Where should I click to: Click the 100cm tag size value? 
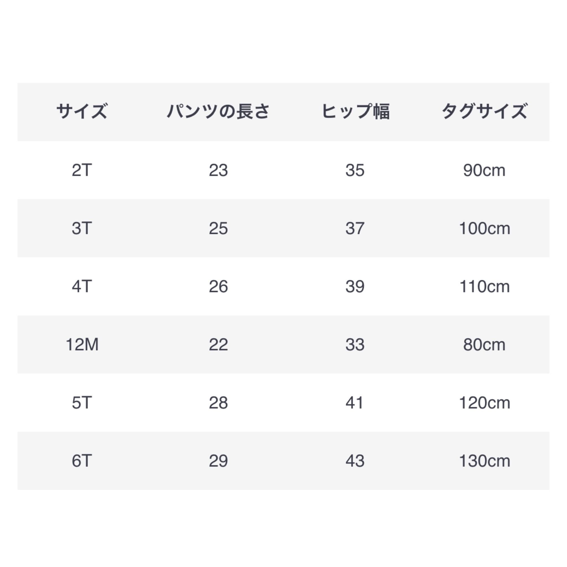[x=484, y=228]
